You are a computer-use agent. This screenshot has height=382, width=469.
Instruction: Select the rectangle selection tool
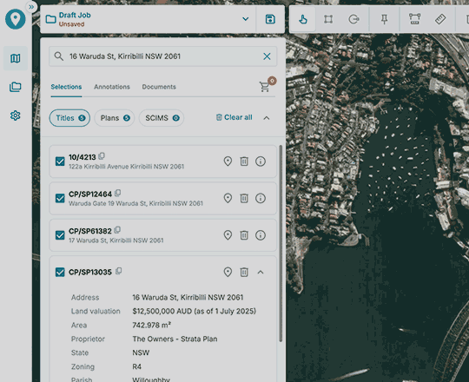[x=328, y=19]
